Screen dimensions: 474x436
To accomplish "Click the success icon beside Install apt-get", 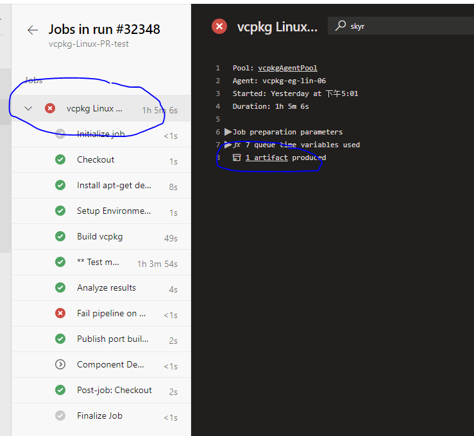I will pyautogui.click(x=60, y=185).
